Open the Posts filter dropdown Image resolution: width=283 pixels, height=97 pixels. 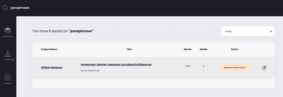[x=248, y=31]
